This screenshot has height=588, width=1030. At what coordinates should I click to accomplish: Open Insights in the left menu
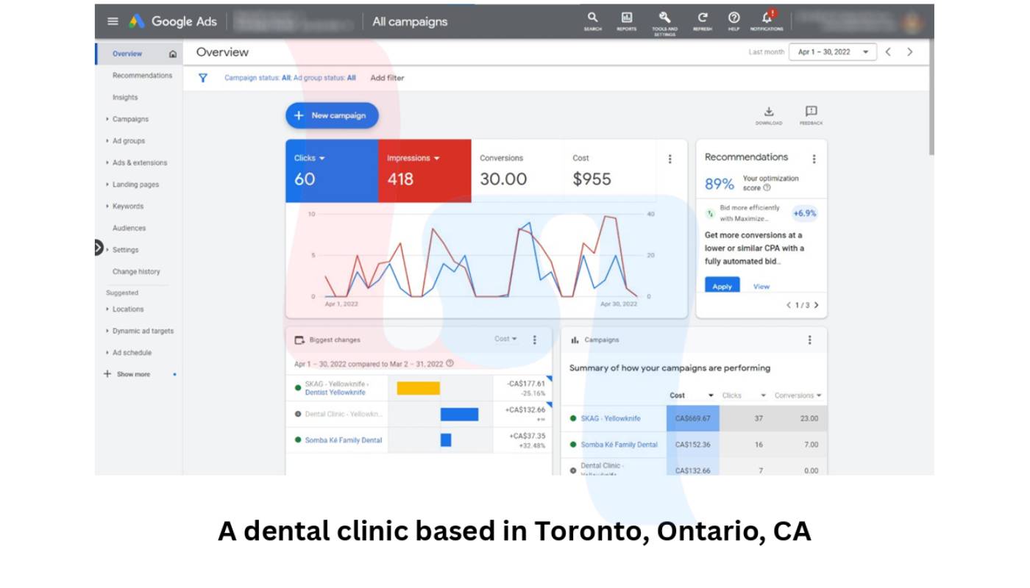(125, 97)
